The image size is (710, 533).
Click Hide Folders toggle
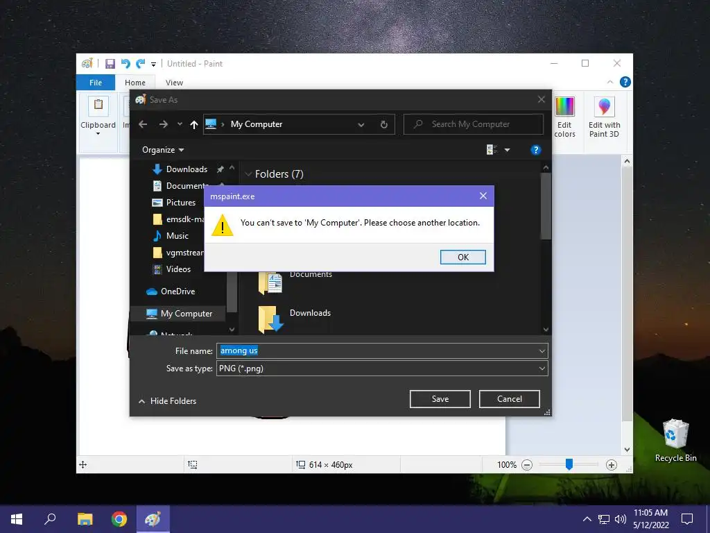click(168, 401)
